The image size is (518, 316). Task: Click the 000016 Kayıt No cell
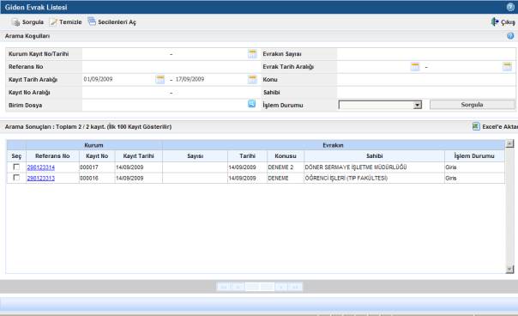pyautogui.click(x=97, y=178)
